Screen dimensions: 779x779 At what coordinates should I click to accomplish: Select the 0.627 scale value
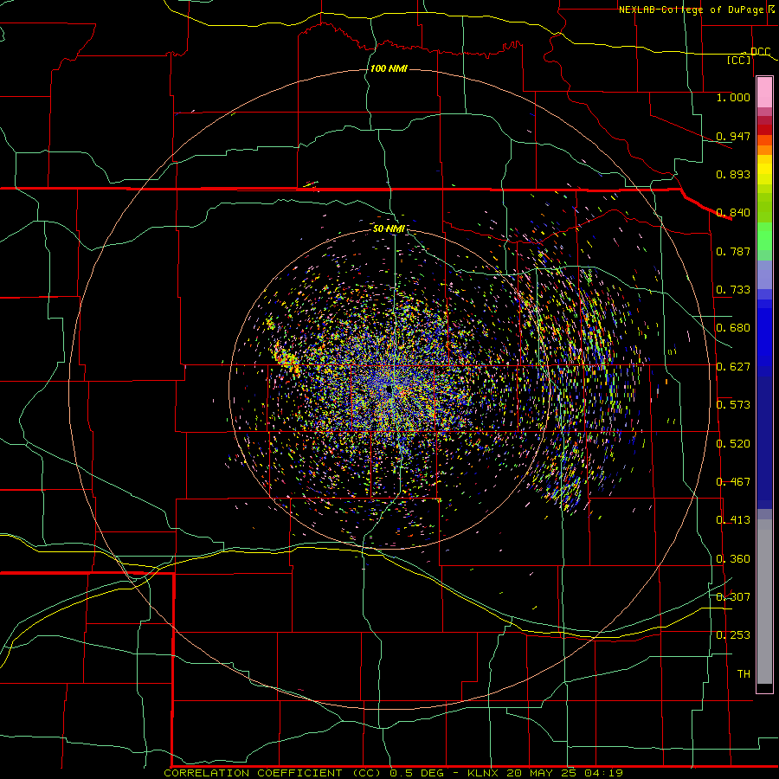733,367
